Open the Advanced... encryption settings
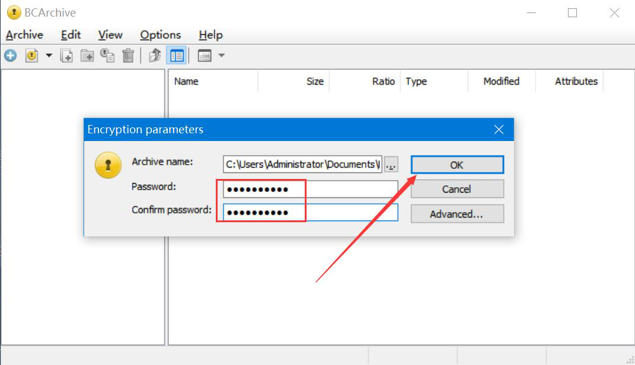This screenshot has width=635, height=365. [457, 214]
